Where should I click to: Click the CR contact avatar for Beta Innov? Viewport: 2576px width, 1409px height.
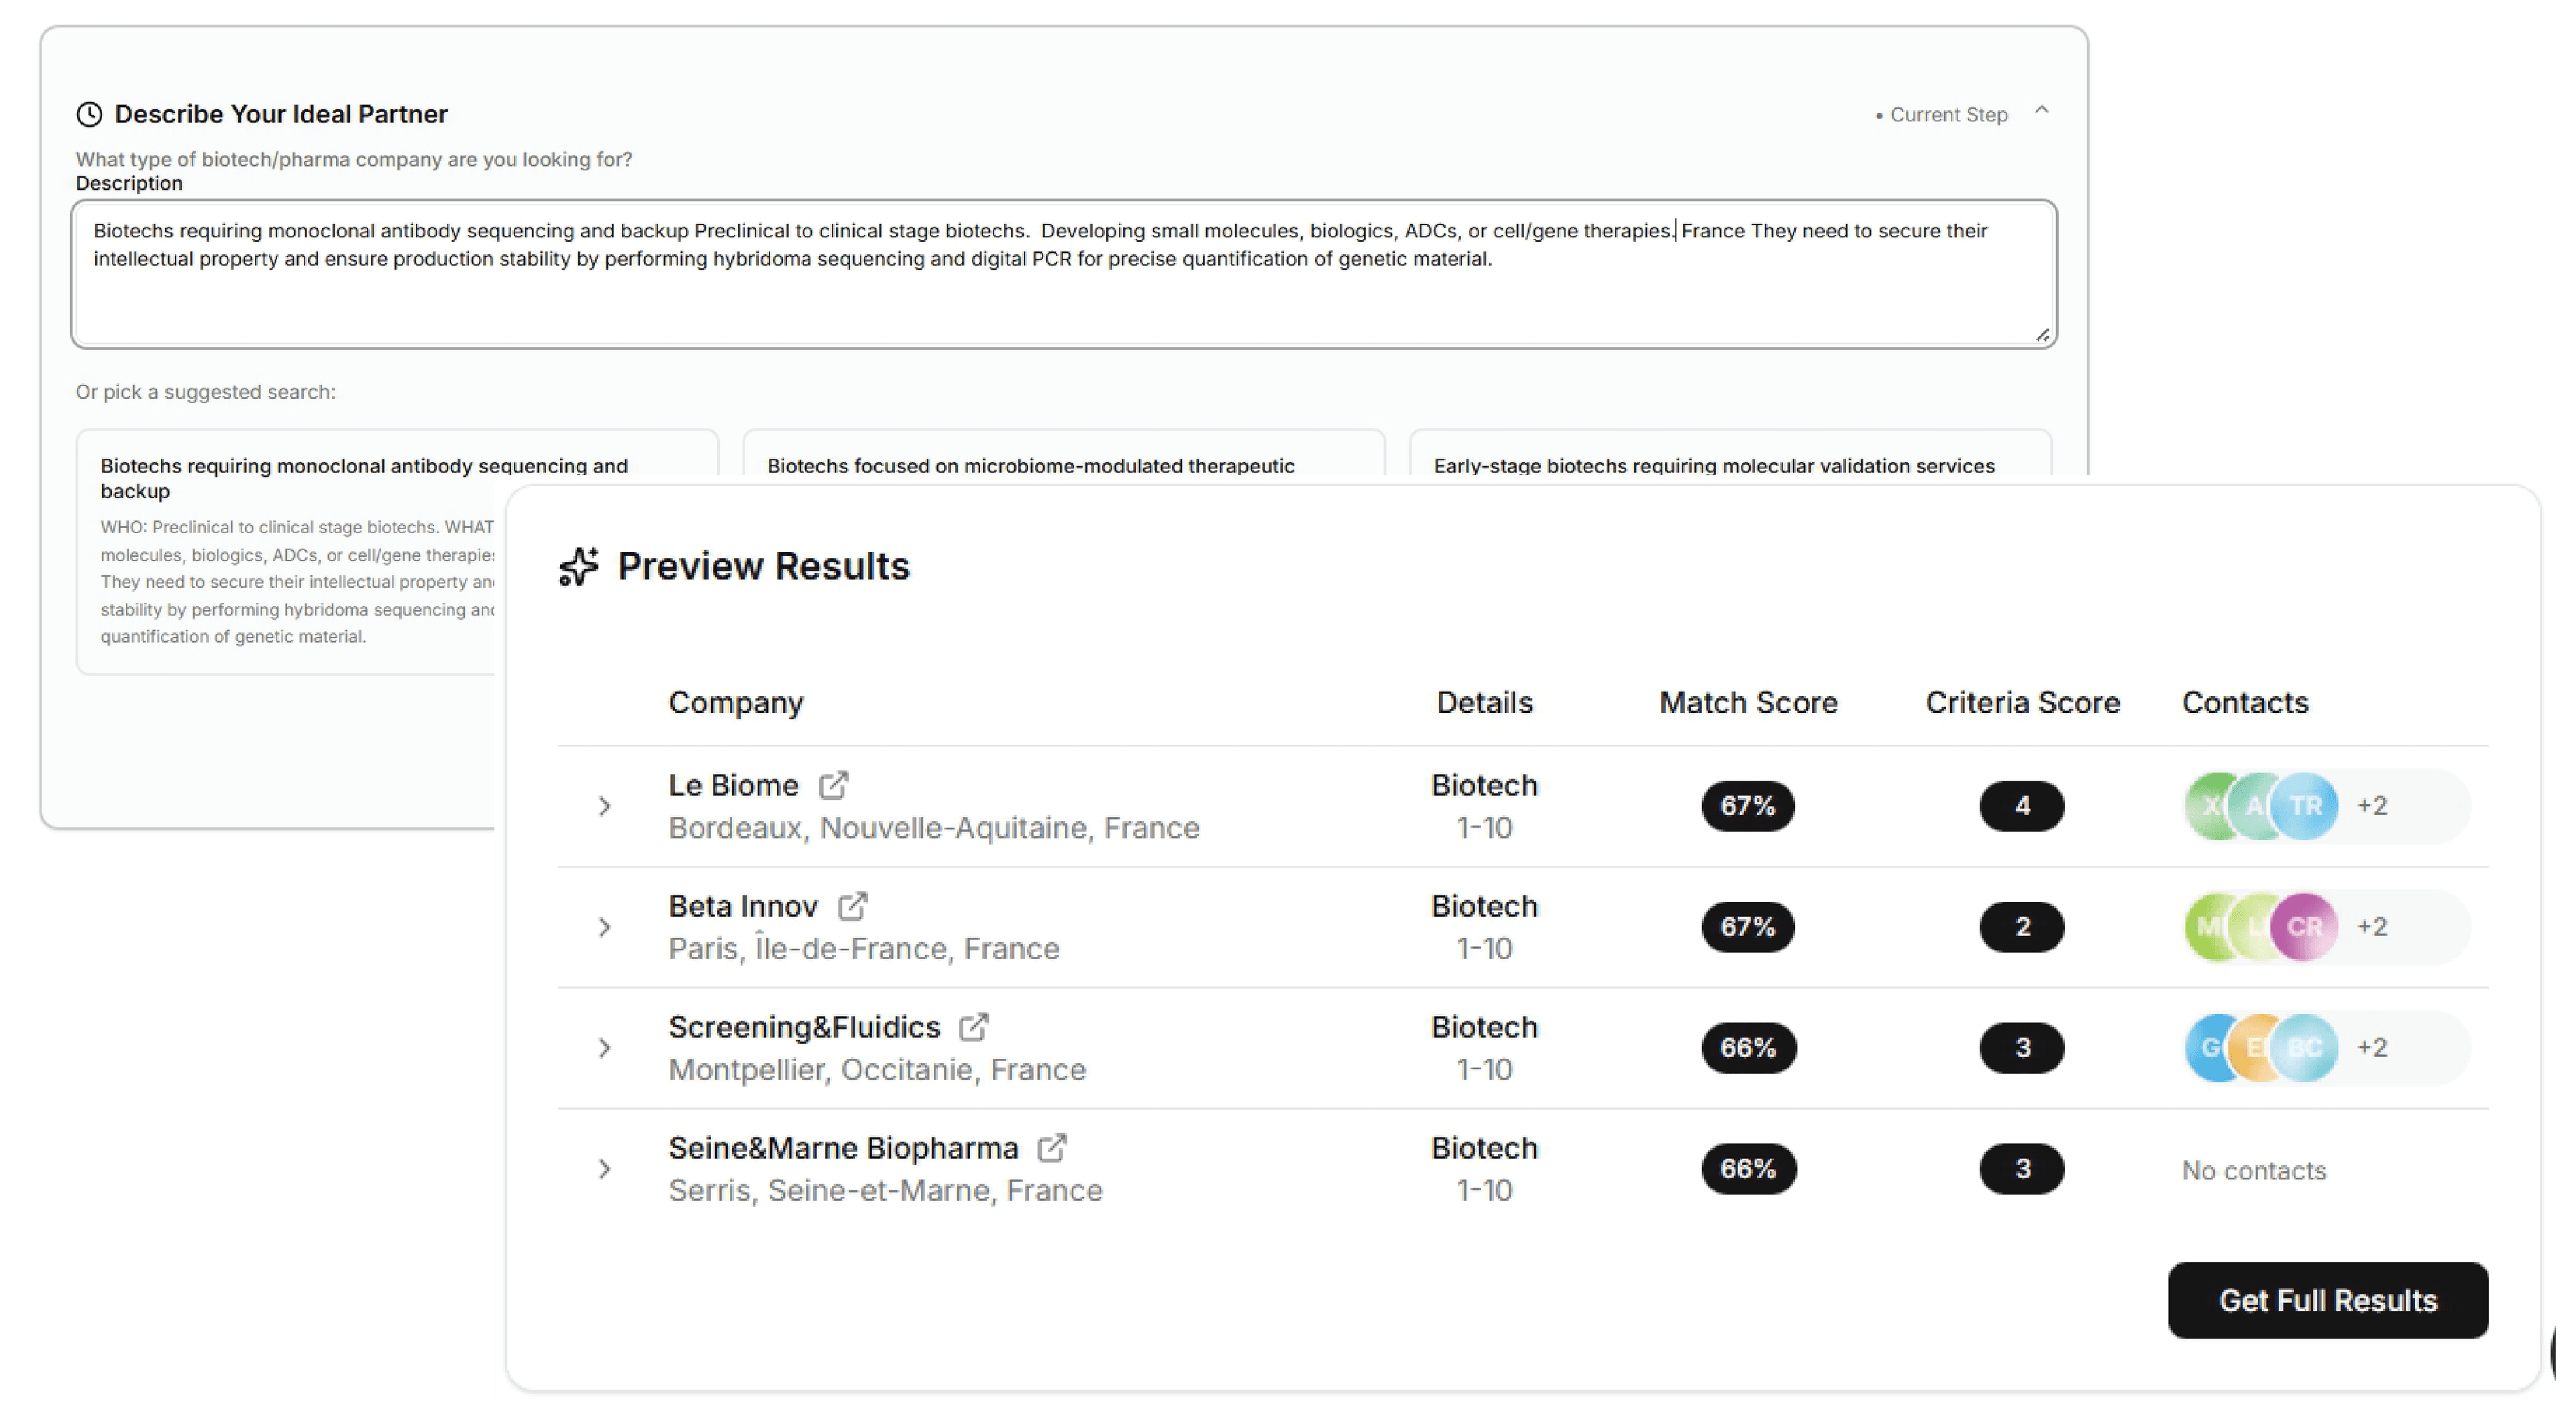pyautogui.click(x=2305, y=927)
